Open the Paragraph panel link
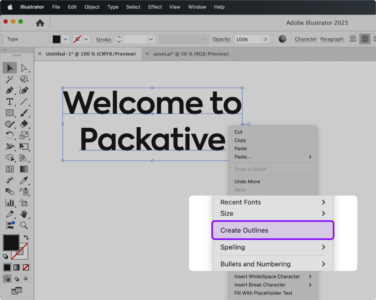The image size is (376, 300). point(332,39)
